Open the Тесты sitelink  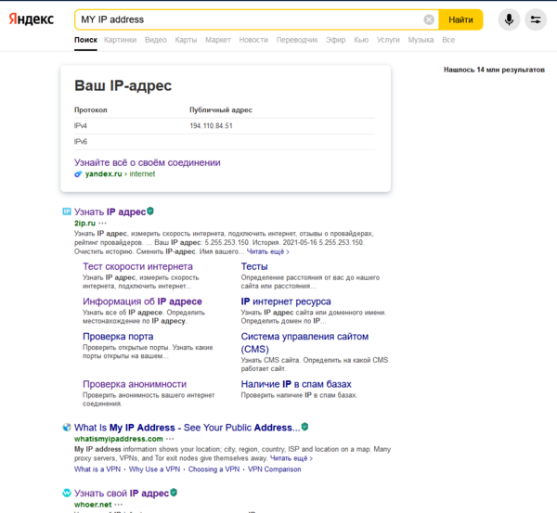point(254,266)
